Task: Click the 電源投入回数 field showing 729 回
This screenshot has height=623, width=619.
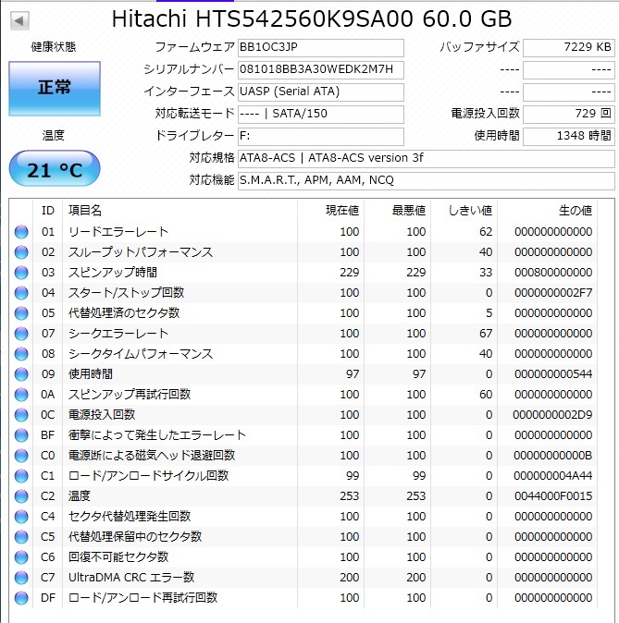Action: pyautogui.click(x=569, y=115)
